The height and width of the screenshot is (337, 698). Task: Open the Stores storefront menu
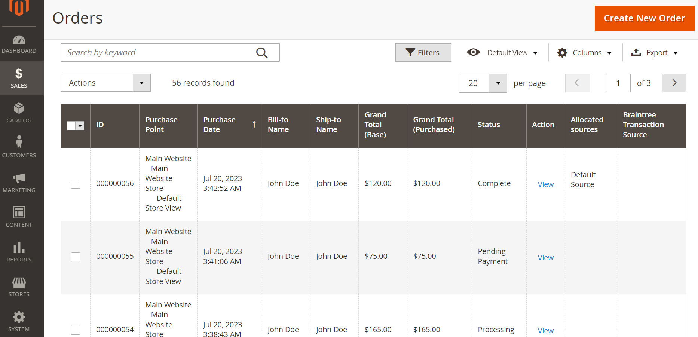pos(19,287)
